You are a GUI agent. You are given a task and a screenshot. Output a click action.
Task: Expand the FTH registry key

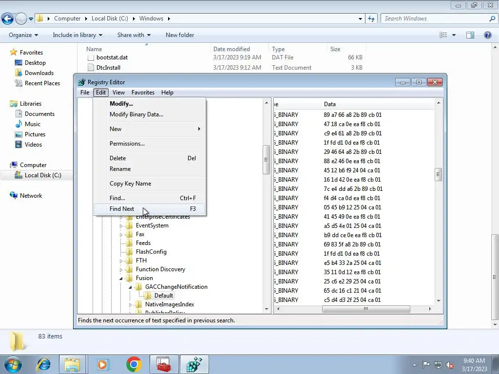121,261
